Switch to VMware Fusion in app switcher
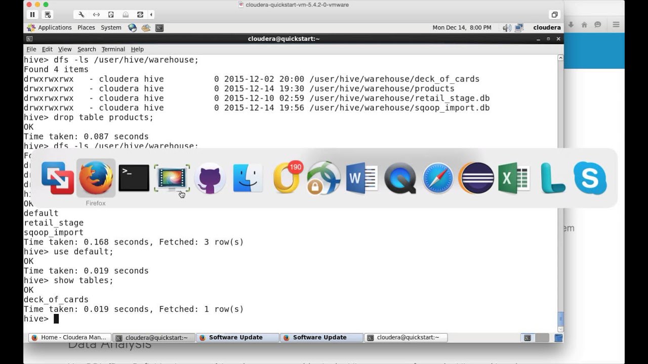This screenshot has width=648, height=364. point(57,178)
